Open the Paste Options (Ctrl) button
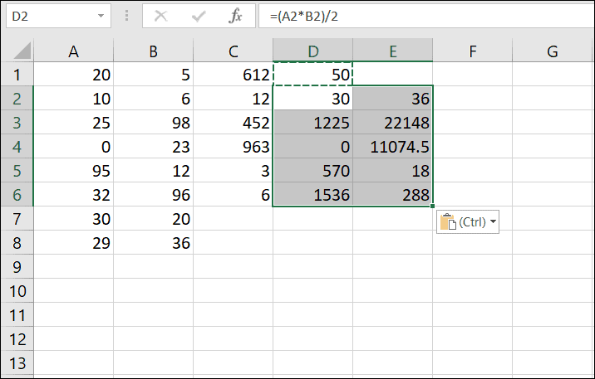This screenshot has width=595, height=379. tap(468, 222)
